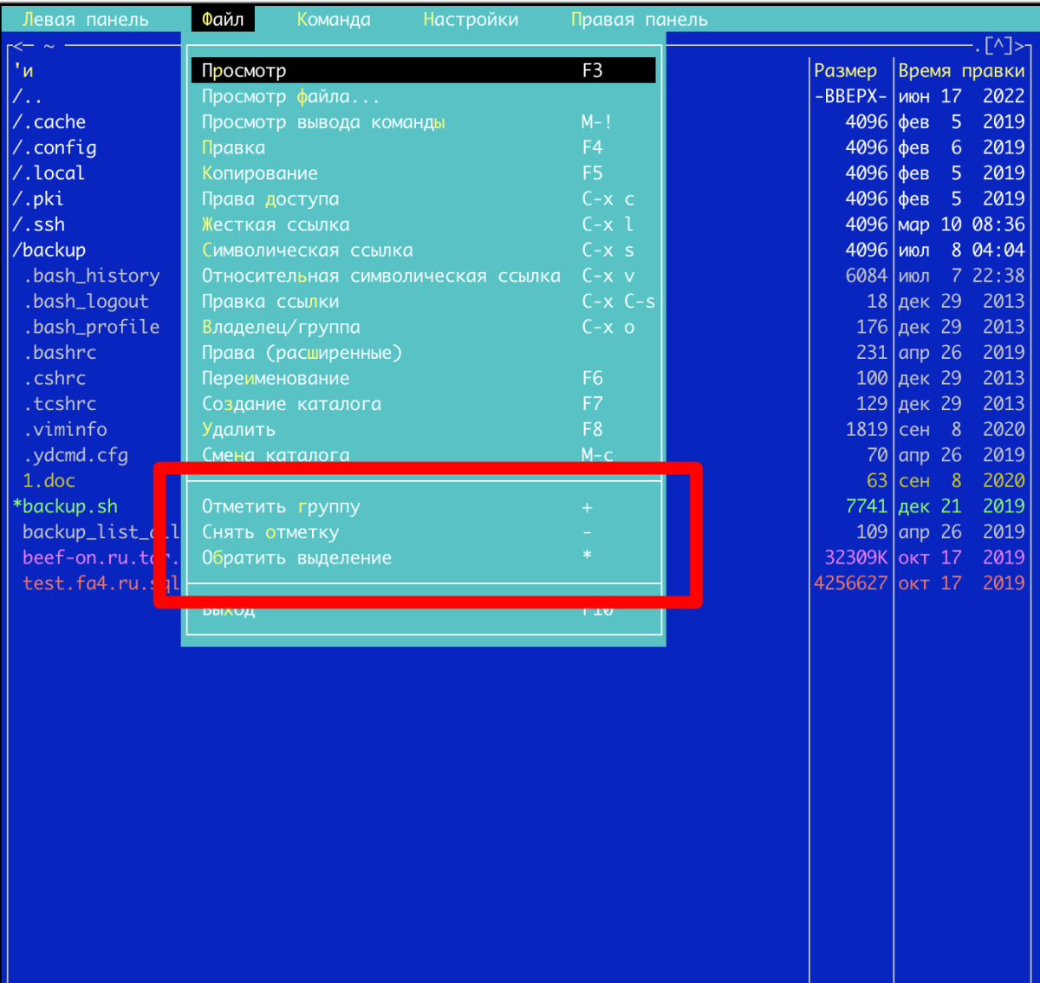Select the .cshrc file
The height and width of the screenshot is (983, 1040).
coord(55,378)
